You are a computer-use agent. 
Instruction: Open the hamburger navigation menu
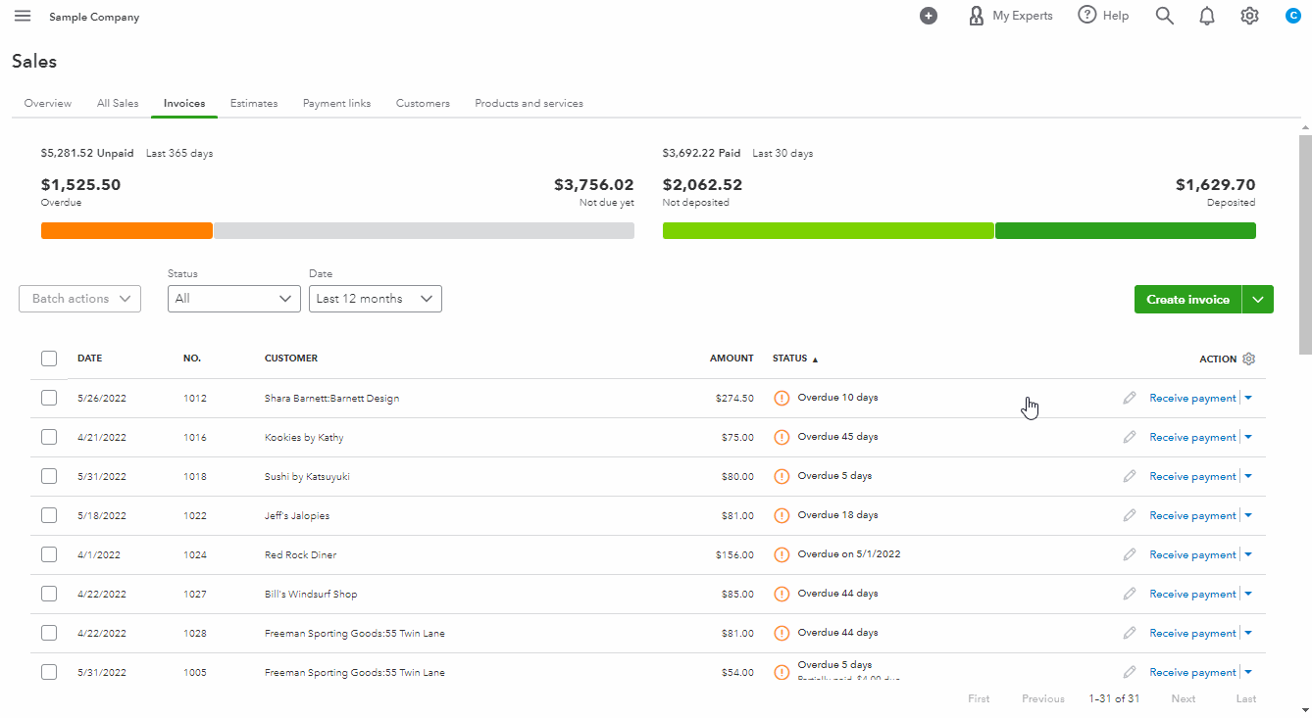click(x=23, y=16)
